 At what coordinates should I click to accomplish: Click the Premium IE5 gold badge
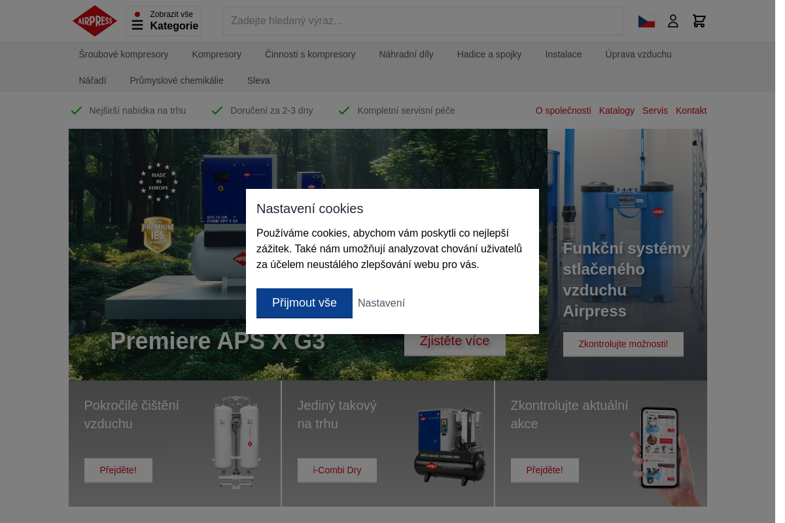158,235
